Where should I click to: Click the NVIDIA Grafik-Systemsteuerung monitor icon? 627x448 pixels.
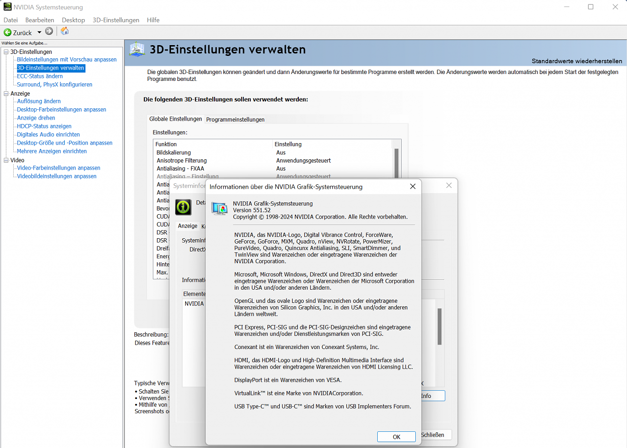click(219, 208)
